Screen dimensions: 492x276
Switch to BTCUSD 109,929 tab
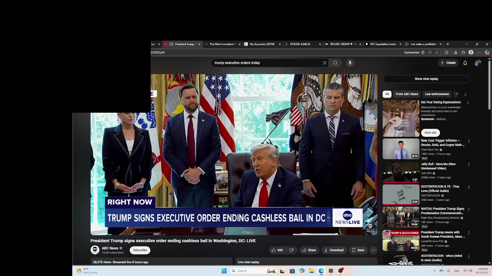click(x=342, y=44)
